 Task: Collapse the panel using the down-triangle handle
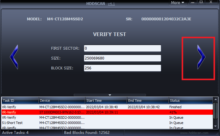(110, 95)
